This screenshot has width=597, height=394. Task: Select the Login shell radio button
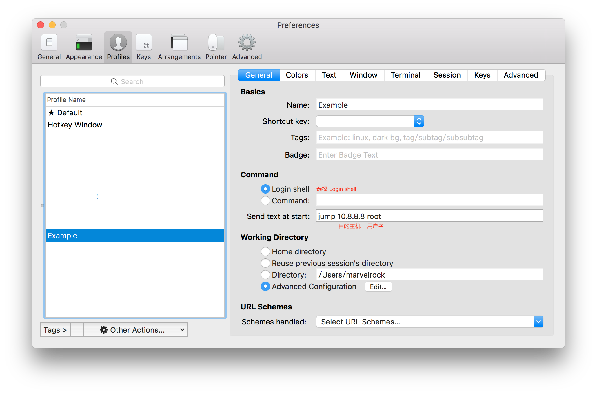(265, 189)
